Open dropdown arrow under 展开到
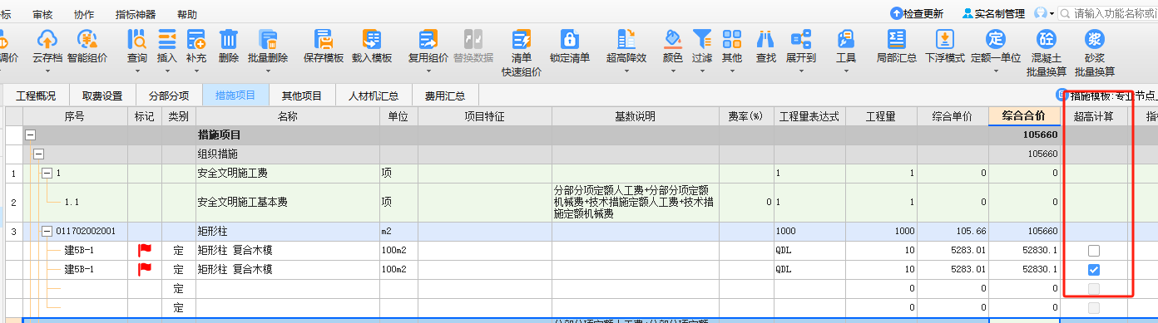The image size is (1158, 323). pos(801,71)
